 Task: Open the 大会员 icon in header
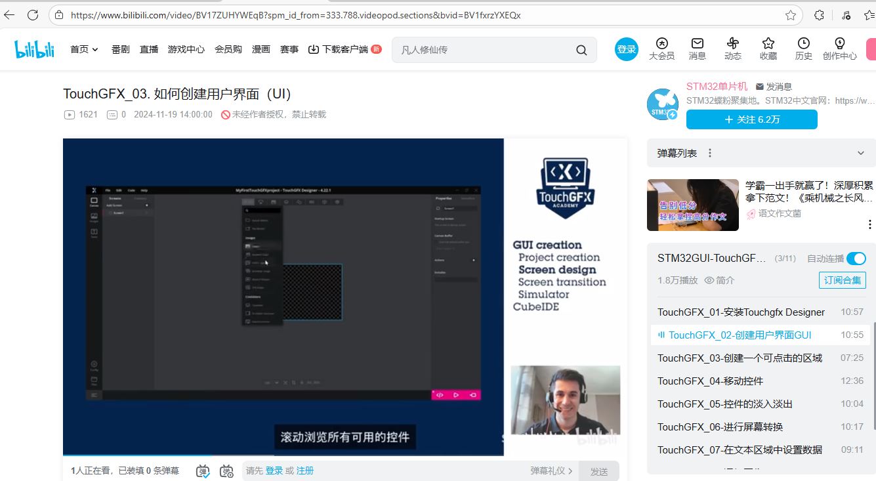pos(661,43)
